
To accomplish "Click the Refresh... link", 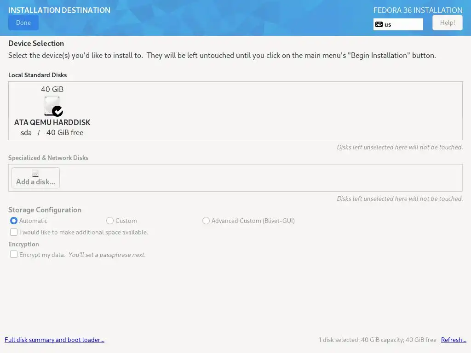I will point(454,340).
